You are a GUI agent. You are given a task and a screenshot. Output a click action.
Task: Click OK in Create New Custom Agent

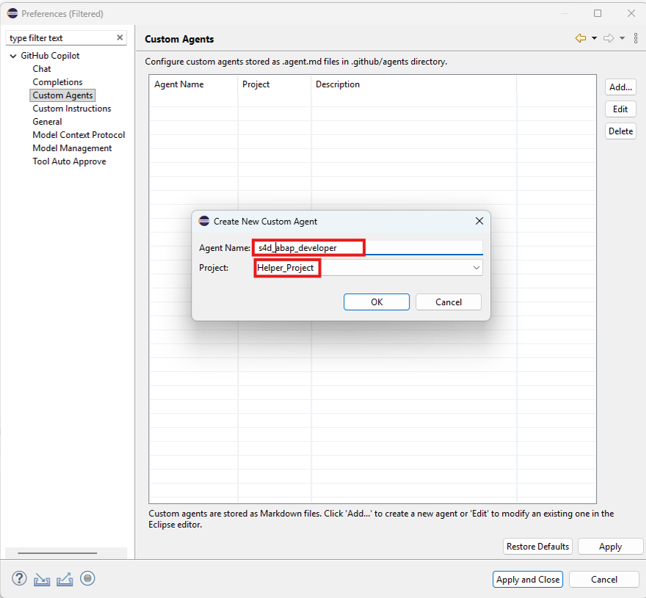coord(377,302)
